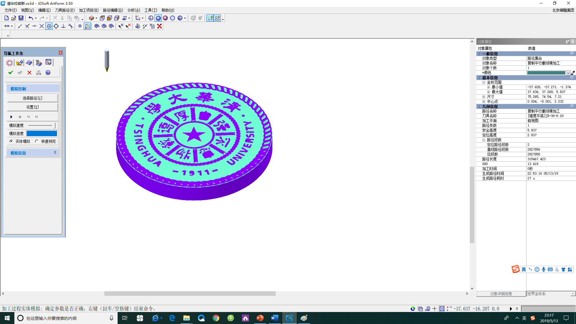Open the 路径编辑(D) menu
Viewport: 576px width, 324px height.
point(113,10)
